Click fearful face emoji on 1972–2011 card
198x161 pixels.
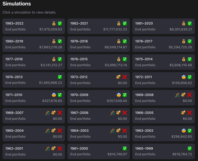point(183,77)
